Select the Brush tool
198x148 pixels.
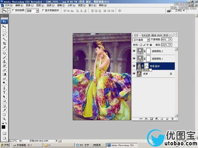4,57
